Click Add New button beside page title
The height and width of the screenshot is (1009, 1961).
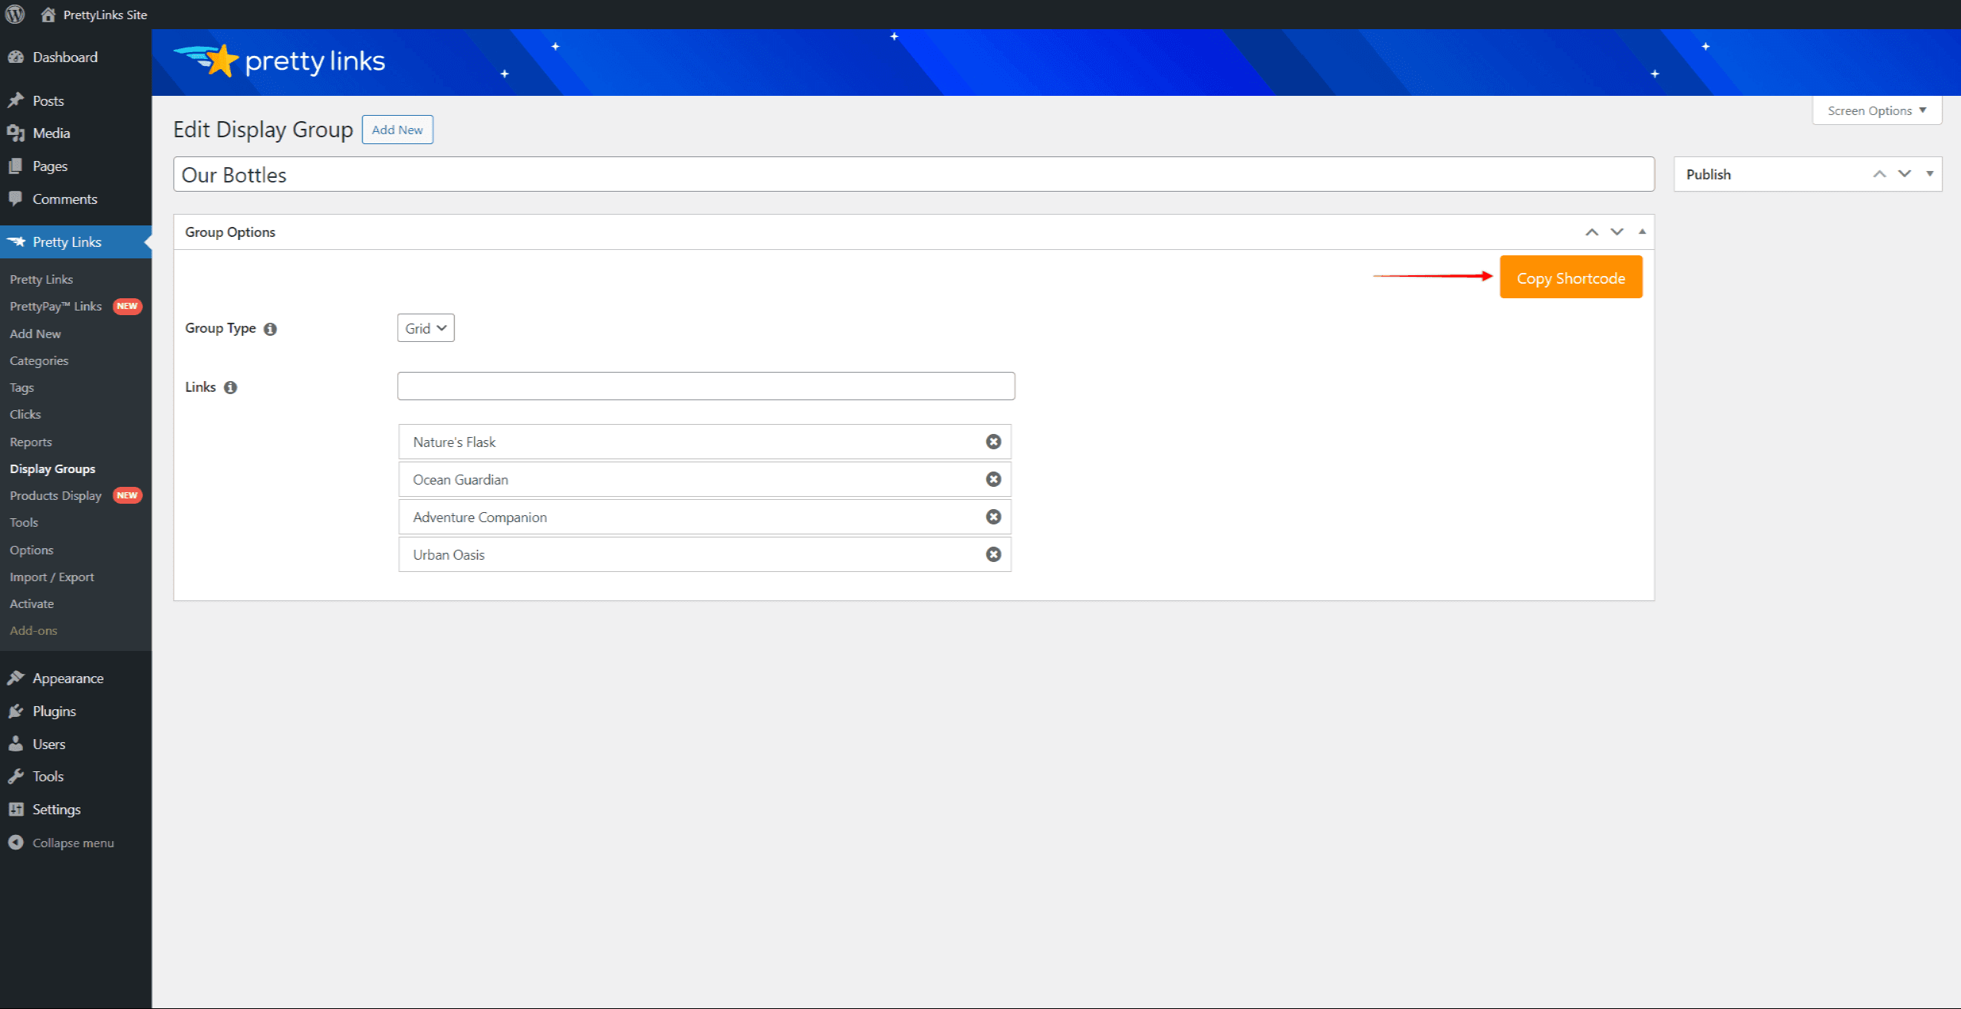point(397,130)
